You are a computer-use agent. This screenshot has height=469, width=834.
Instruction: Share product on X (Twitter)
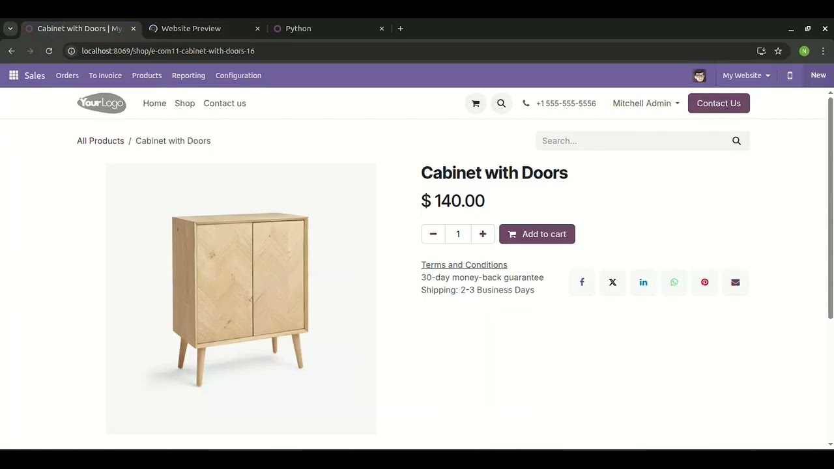612,282
